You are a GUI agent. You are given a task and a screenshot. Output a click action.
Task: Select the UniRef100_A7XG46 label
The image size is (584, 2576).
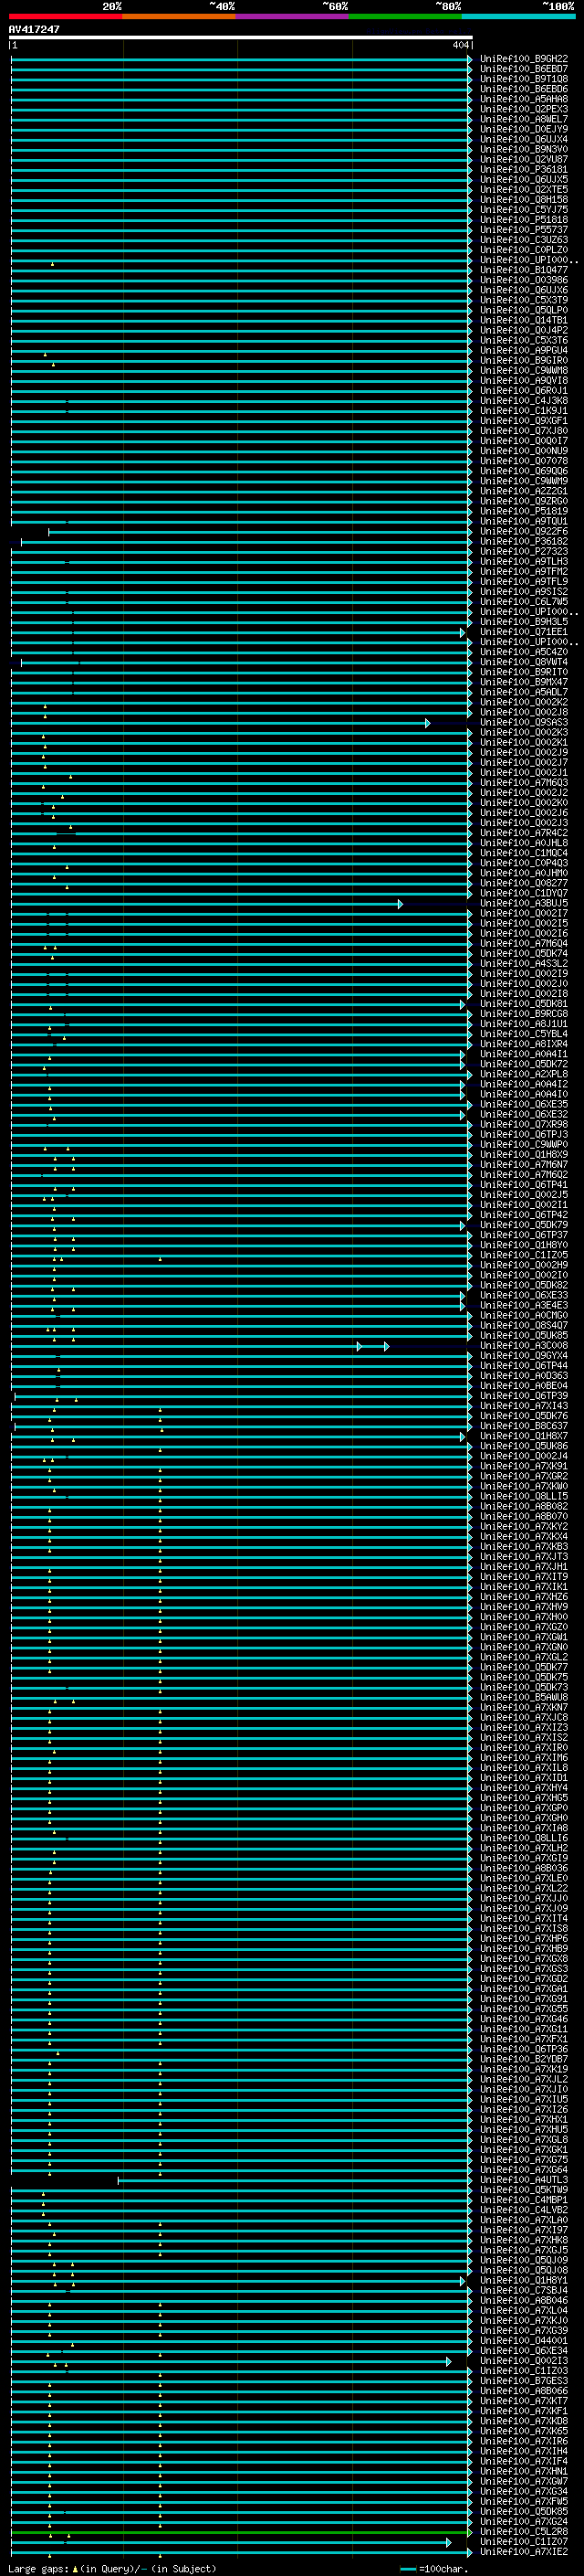[524, 2020]
